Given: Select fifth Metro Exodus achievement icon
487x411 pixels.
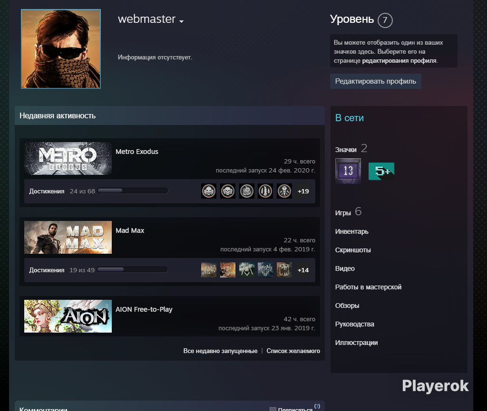Looking at the screenshot, I should [x=284, y=191].
